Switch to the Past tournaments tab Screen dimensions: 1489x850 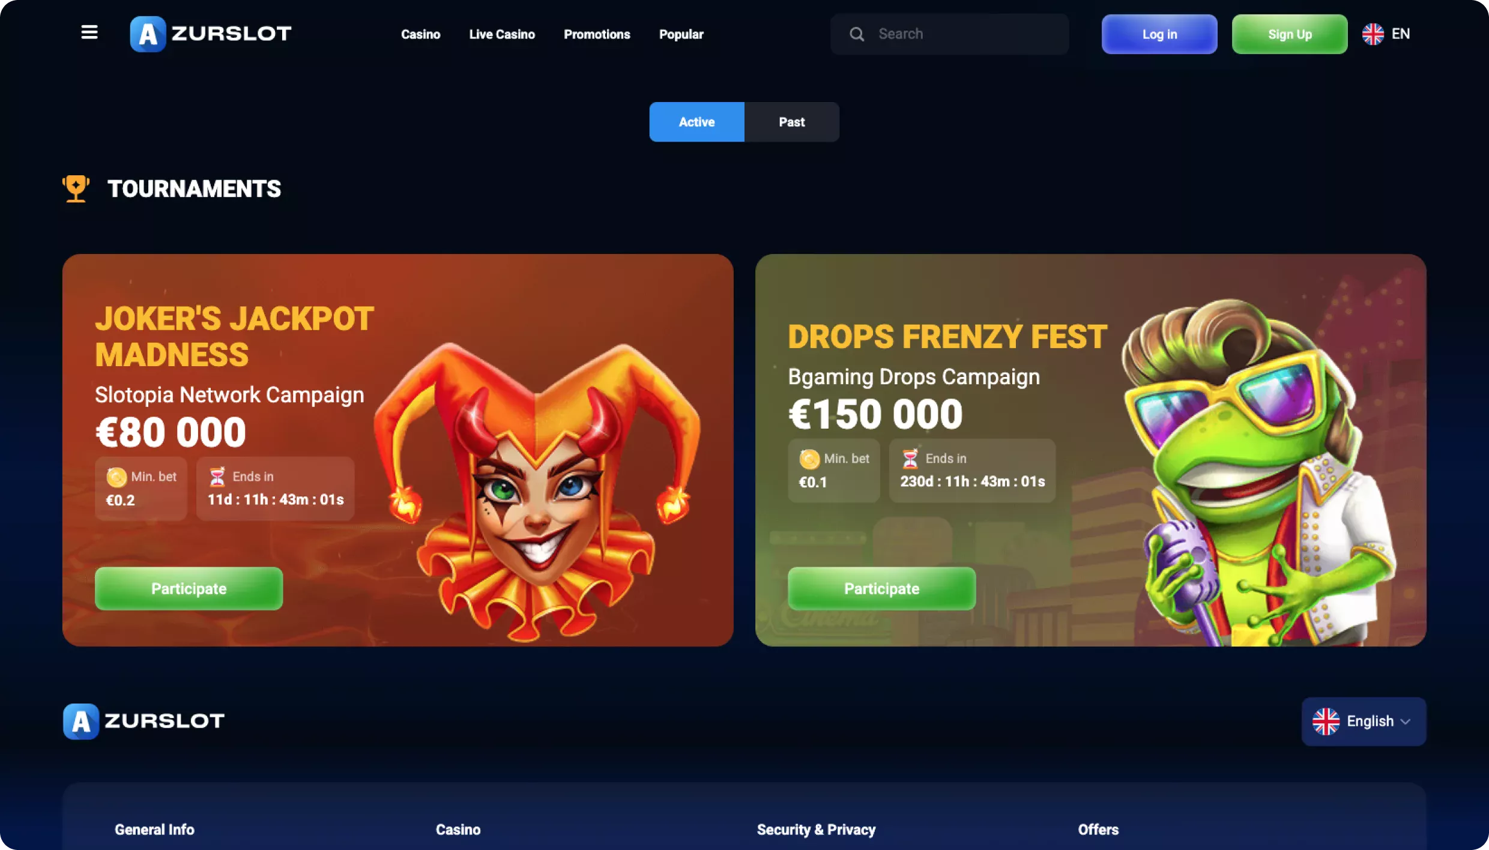pyautogui.click(x=792, y=122)
